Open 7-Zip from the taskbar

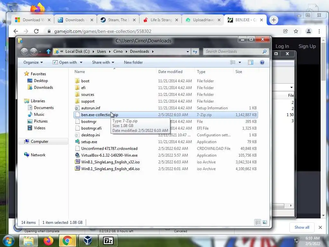(x=108, y=241)
